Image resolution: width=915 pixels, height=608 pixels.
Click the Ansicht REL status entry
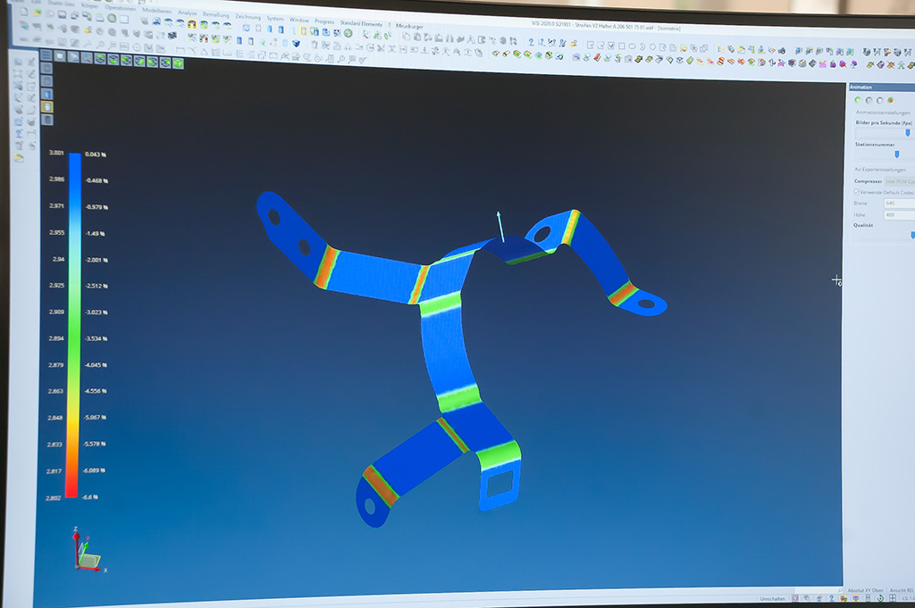(x=902, y=590)
